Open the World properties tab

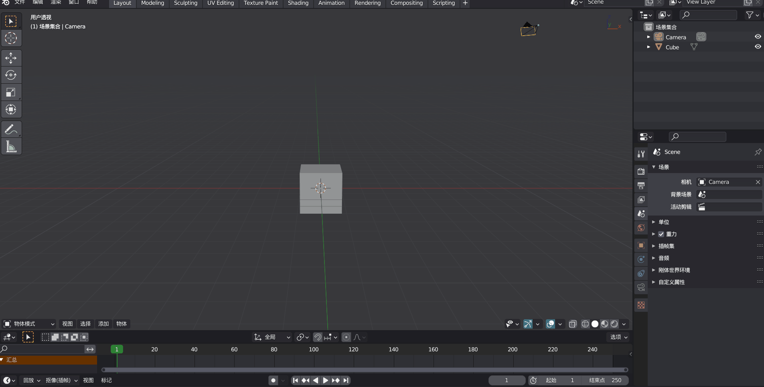pos(641,228)
